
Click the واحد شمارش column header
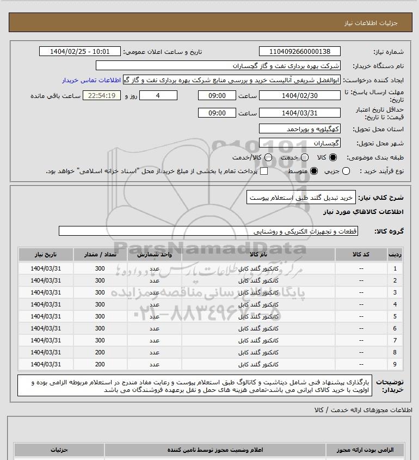click(x=155, y=254)
